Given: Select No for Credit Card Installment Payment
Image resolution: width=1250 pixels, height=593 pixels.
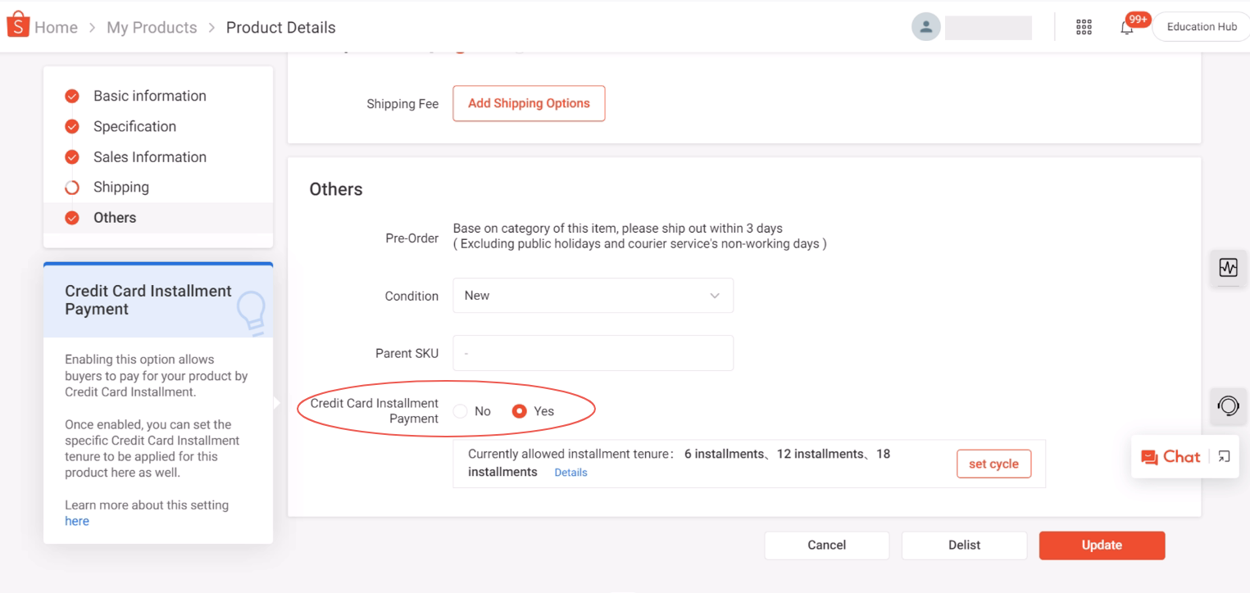Looking at the screenshot, I should pos(460,411).
